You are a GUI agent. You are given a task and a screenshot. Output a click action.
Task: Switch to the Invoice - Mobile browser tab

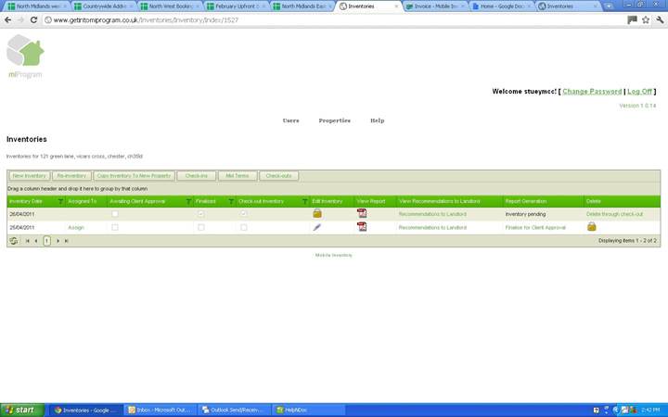pyautogui.click(x=432, y=6)
